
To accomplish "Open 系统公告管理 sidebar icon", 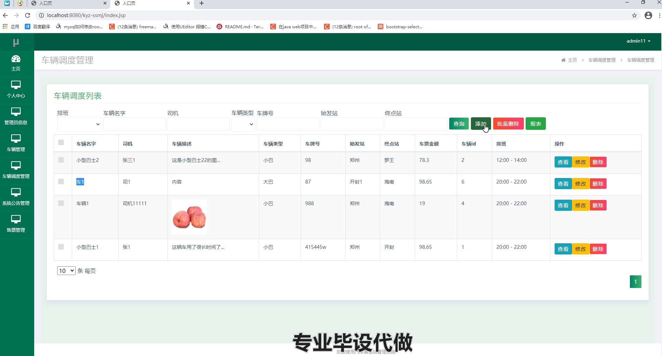I will (x=16, y=197).
